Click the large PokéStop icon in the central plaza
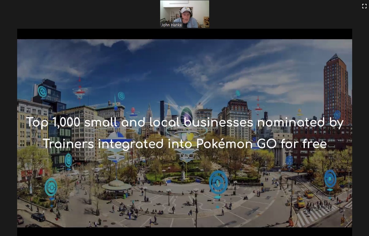369x236 pixels. pos(218,183)
